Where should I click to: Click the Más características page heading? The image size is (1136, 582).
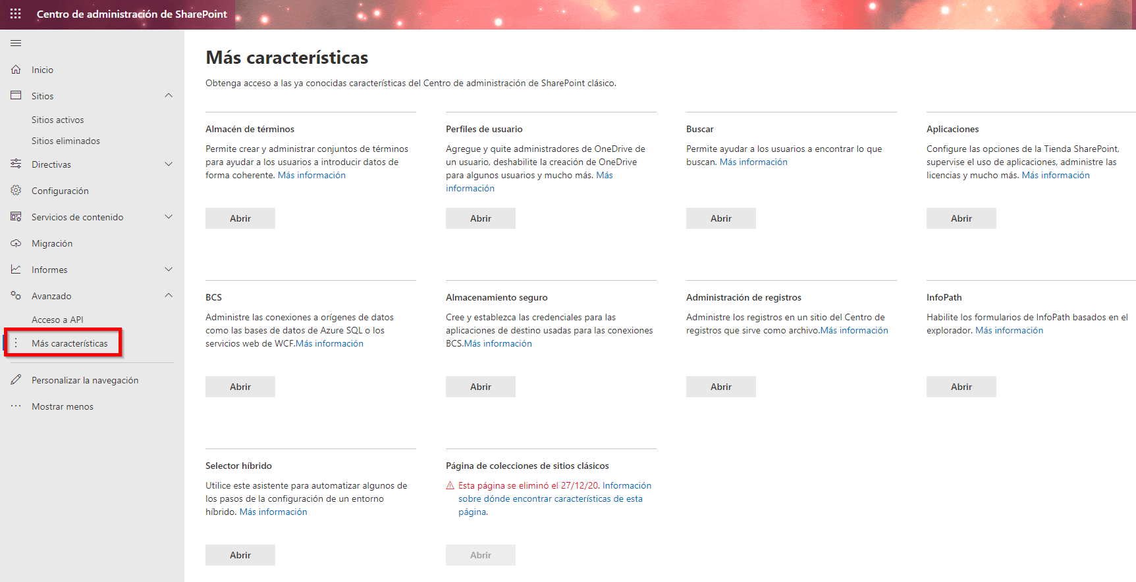point(287,57)
